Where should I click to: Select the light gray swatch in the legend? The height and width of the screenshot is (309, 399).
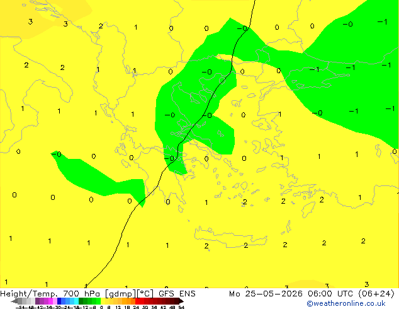(x=33, y=301)
